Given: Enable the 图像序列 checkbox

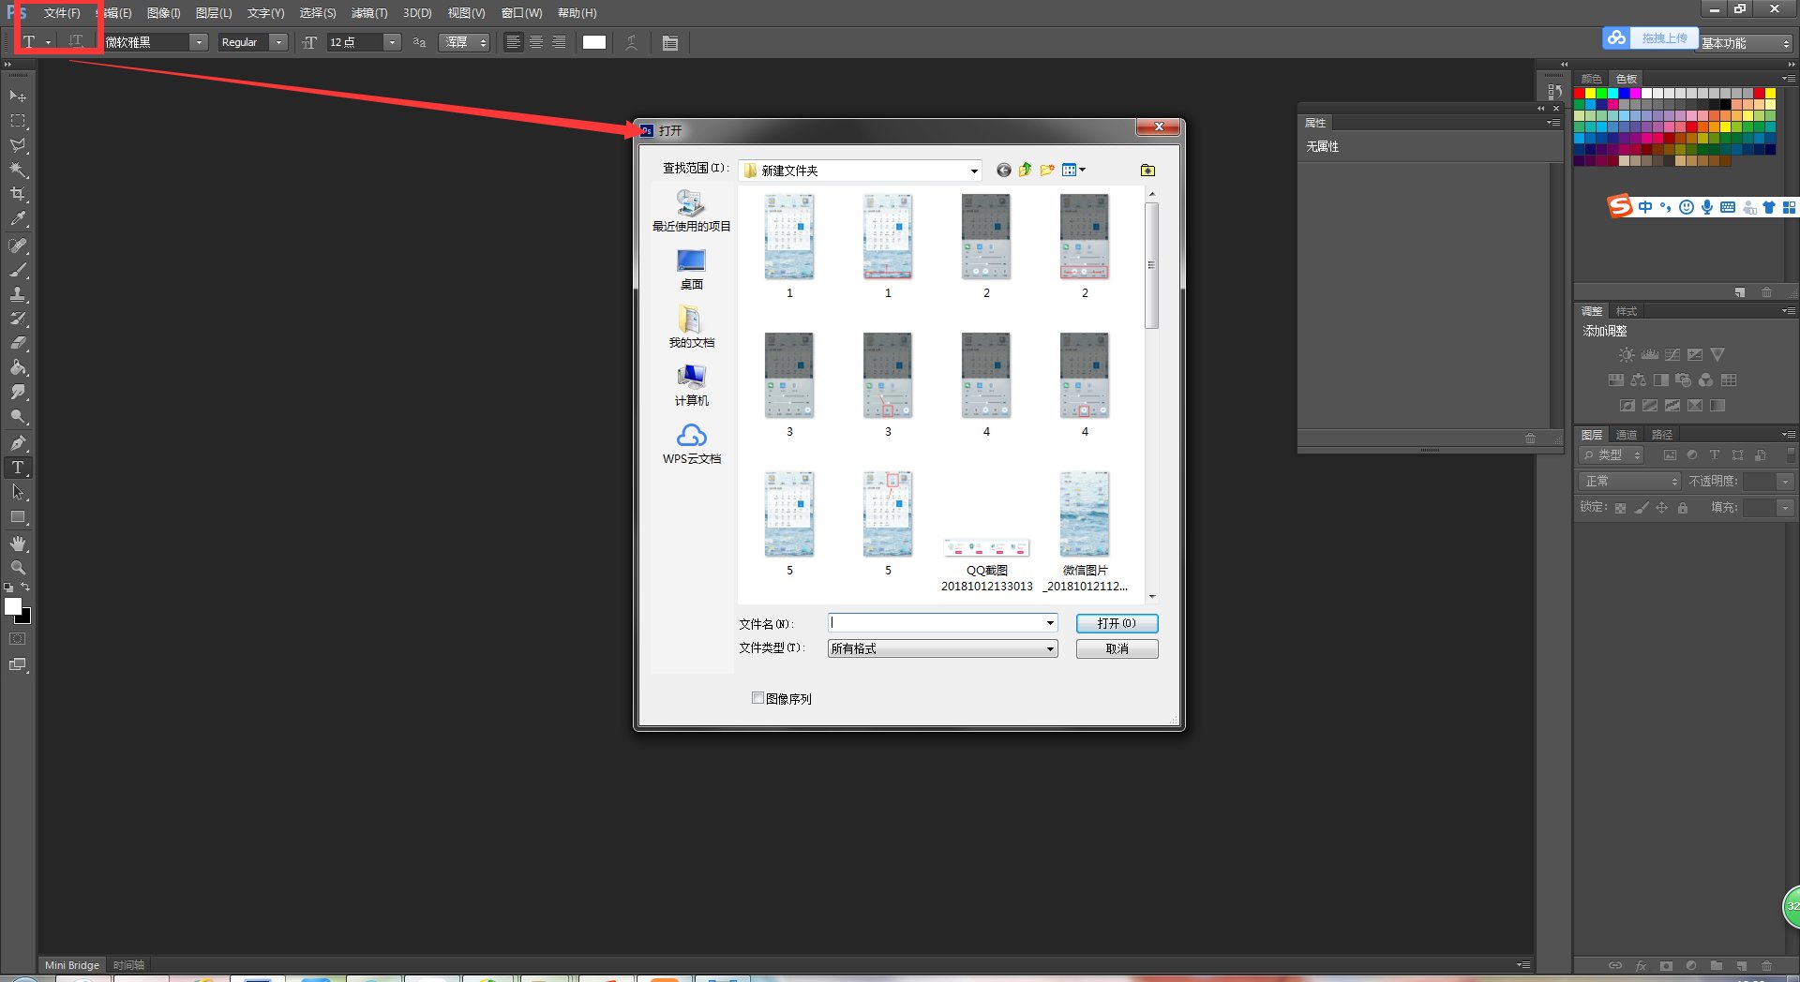Looking at the screenshot, I should coord(757,698).
